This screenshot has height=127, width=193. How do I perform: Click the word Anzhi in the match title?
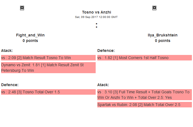106,12
